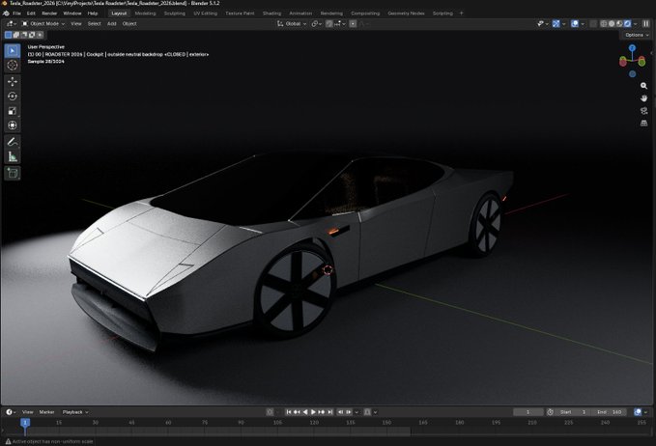This screenshot has width=656, height=446.
Task: Open the timeline editor type dropdown
Action: point(11,412)
